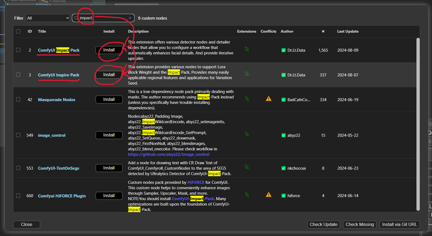Click the extensions icon for ComfyUI Inspire Pack
Screen dimensions: 432x236
click(247, 74)
